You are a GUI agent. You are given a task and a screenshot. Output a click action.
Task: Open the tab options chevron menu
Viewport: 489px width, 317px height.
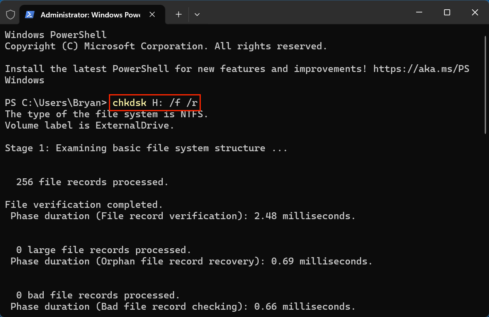click(197, 14)
